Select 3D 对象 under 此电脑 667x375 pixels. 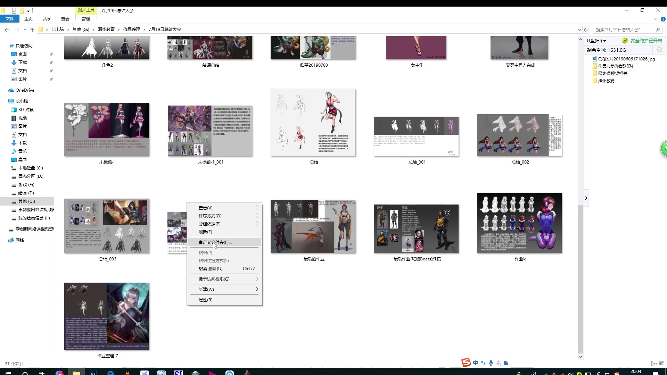click(26, 110)
